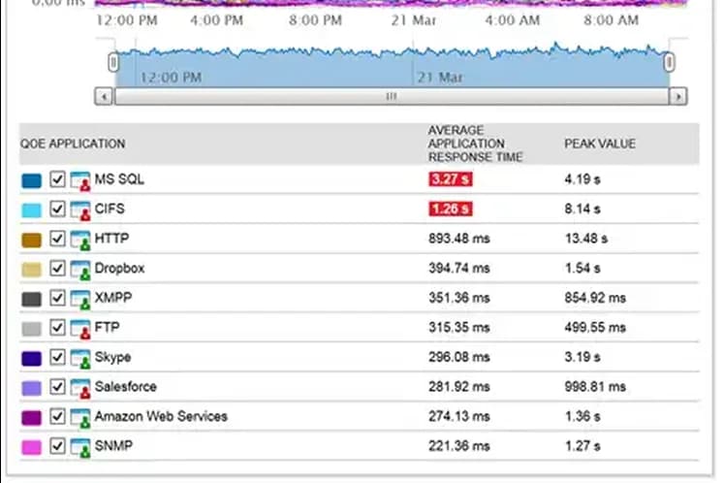Click the 13.48 s peak value
The height and width of the screenshot is (483, 724).
tap(586, 239)
